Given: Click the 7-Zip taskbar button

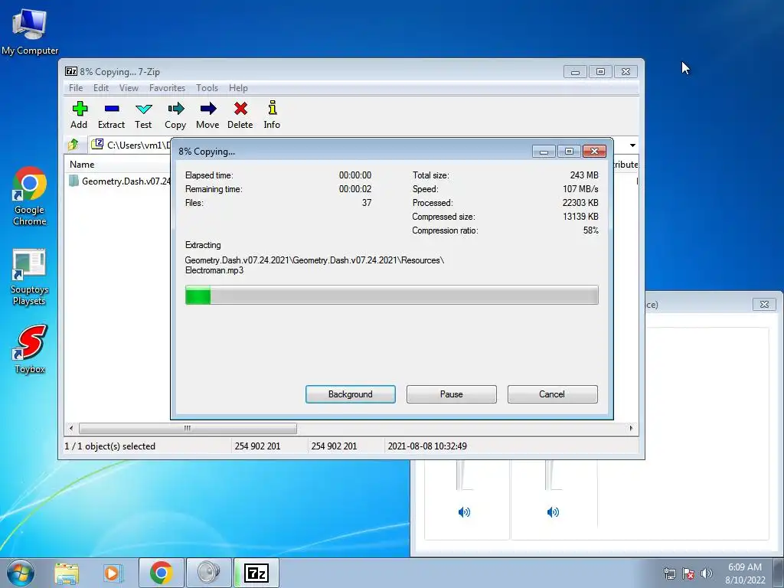Looking at the screenshot, I should 256,573.
